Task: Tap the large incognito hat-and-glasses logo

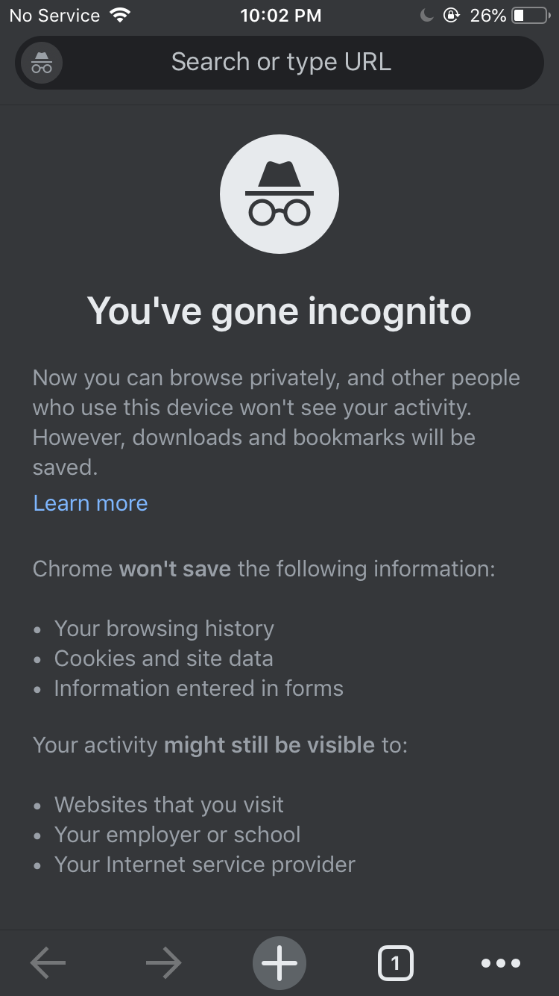Action: pyautogui.click(x=279, y=194)
